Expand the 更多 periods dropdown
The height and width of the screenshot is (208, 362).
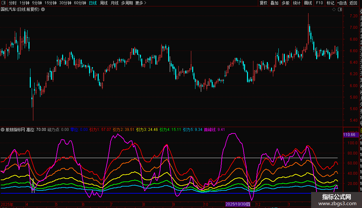141,3
